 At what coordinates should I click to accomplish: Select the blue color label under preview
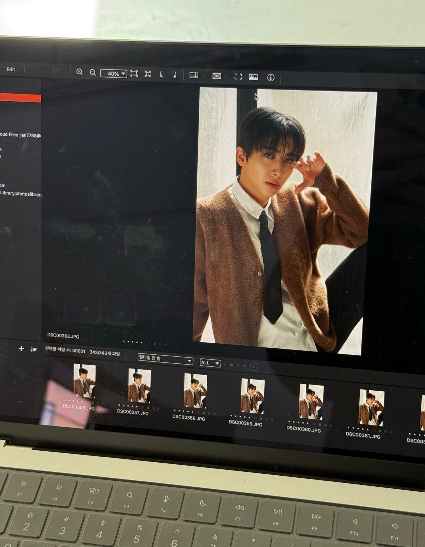(x=165, y=344)
